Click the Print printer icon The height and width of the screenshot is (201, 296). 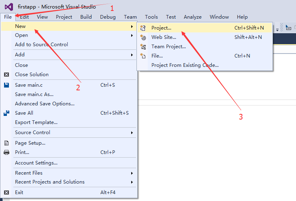(6, 152)
